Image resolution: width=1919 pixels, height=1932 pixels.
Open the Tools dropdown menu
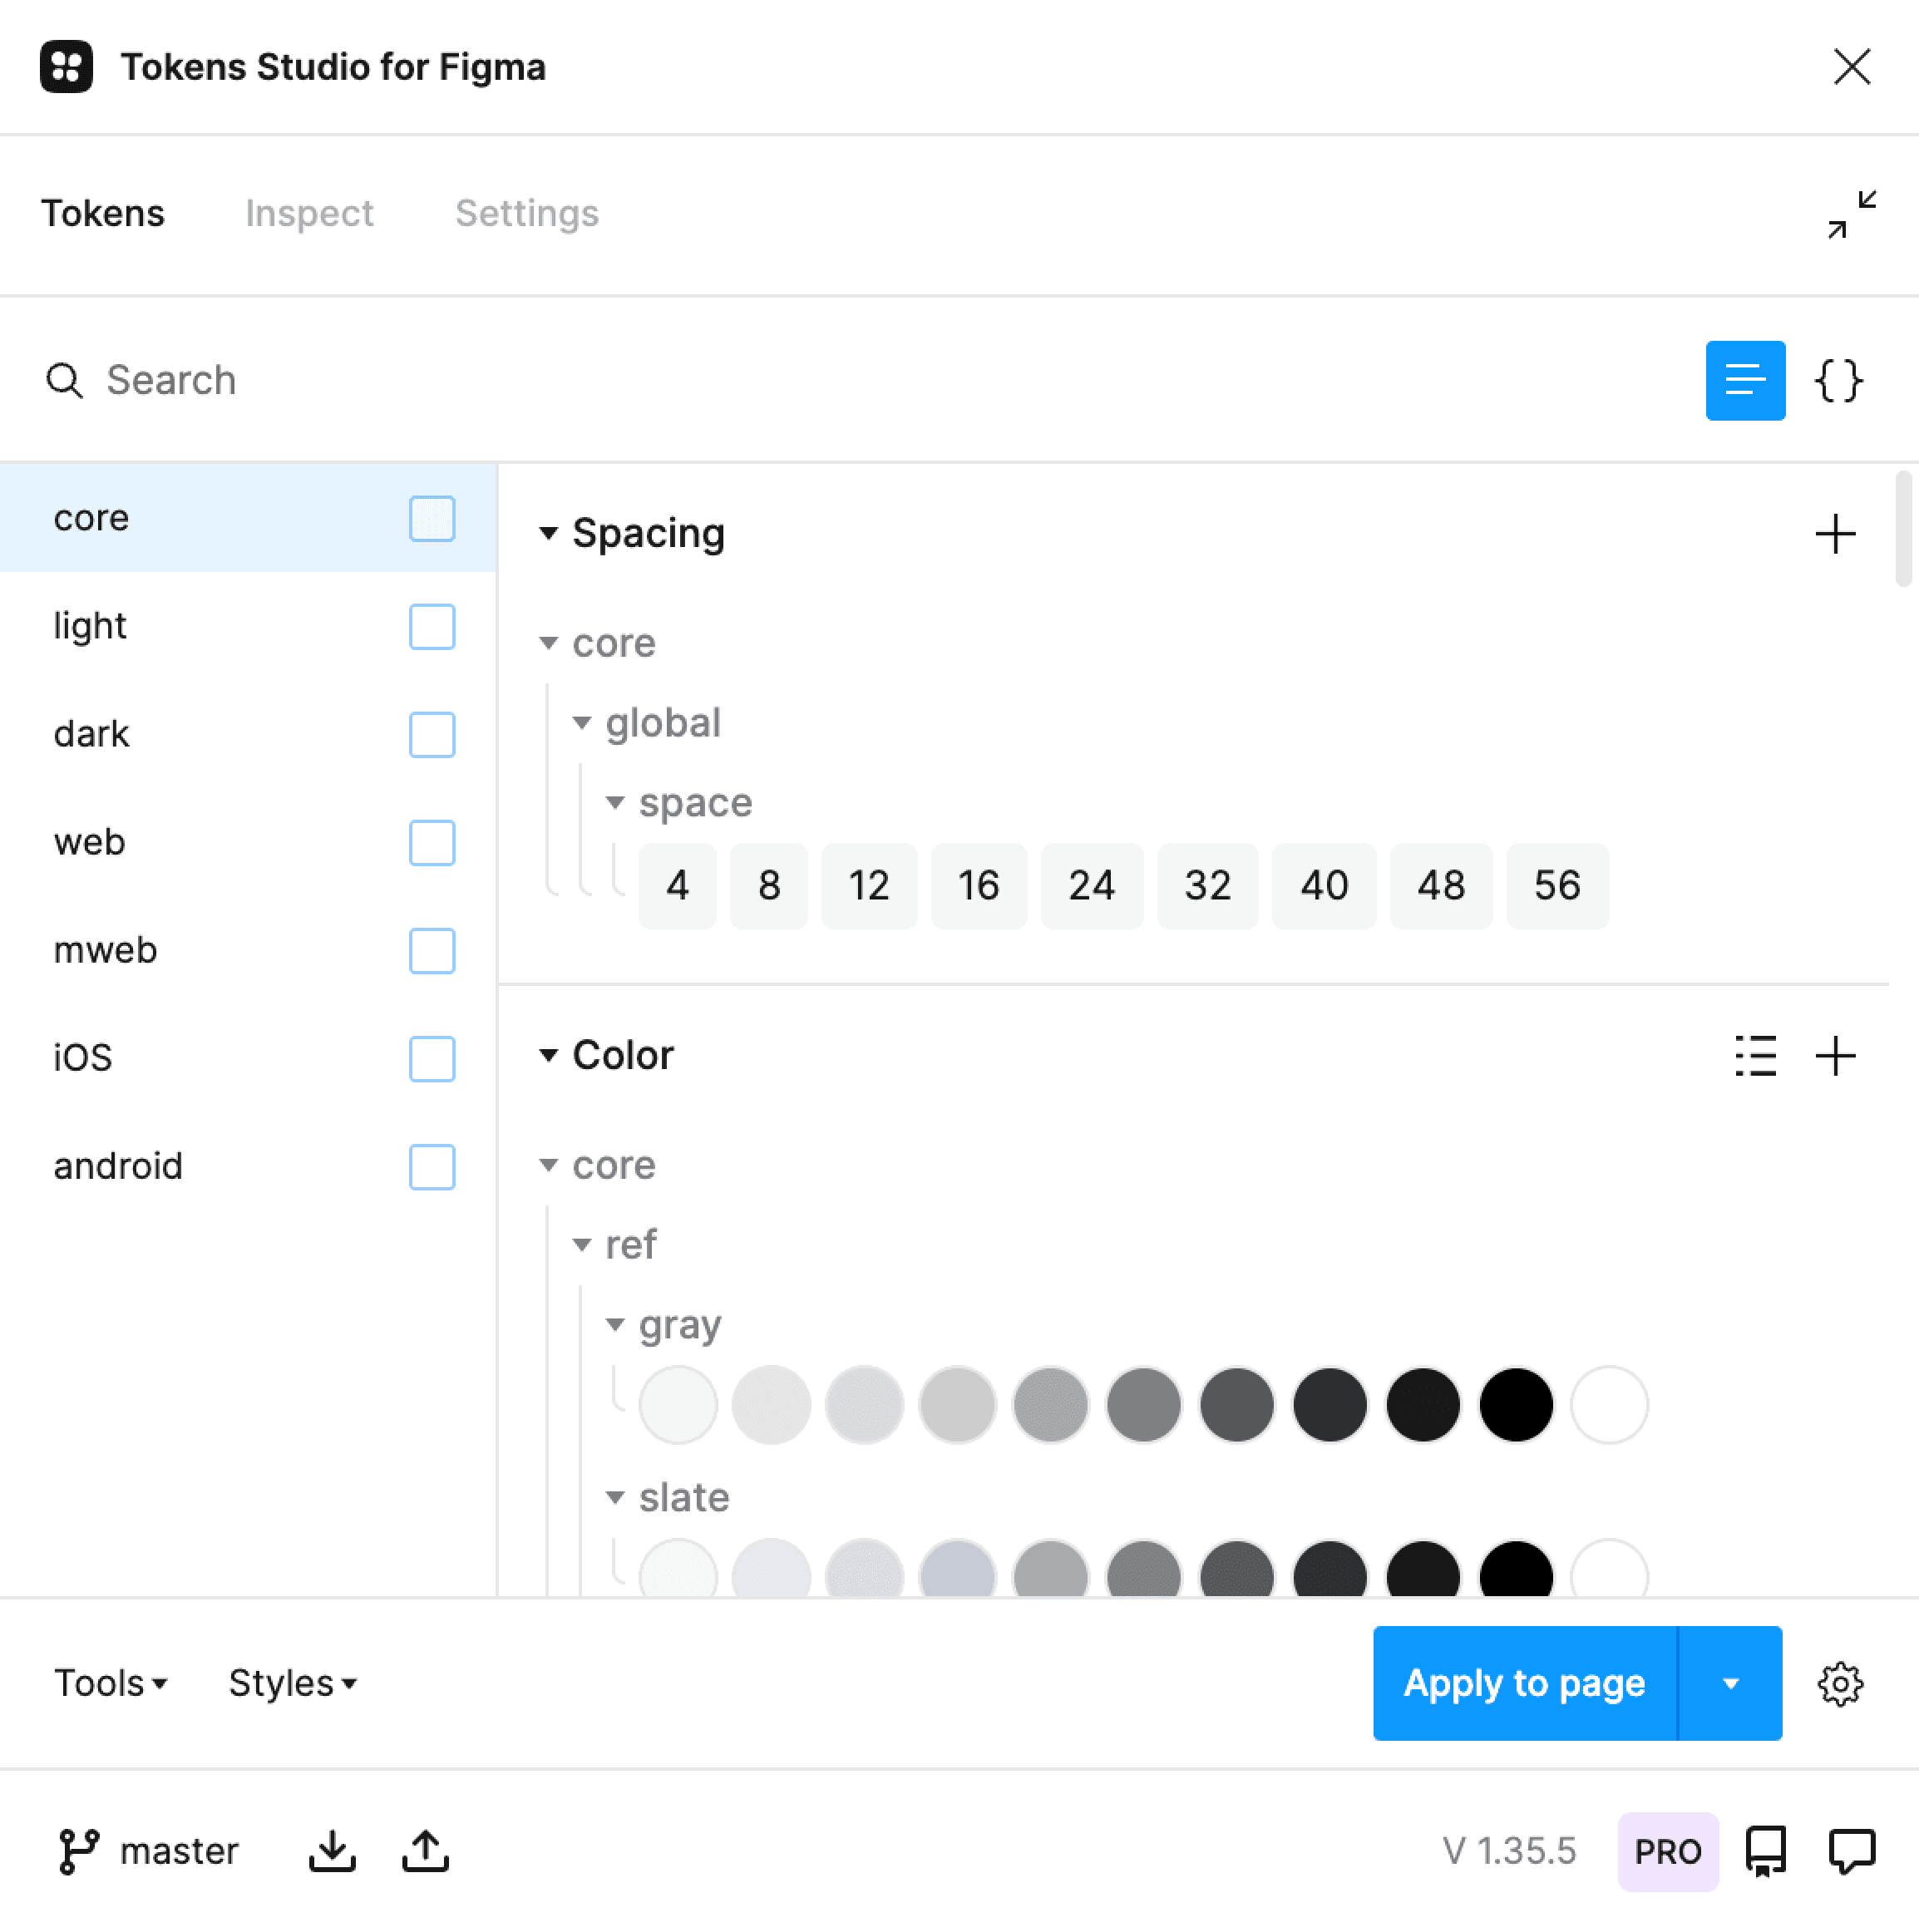click(110, 1685)
